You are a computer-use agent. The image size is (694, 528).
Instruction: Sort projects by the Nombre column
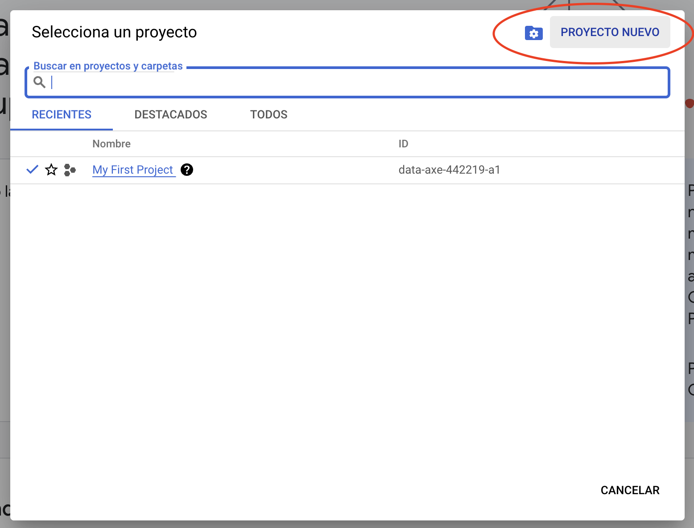point(111,143)
